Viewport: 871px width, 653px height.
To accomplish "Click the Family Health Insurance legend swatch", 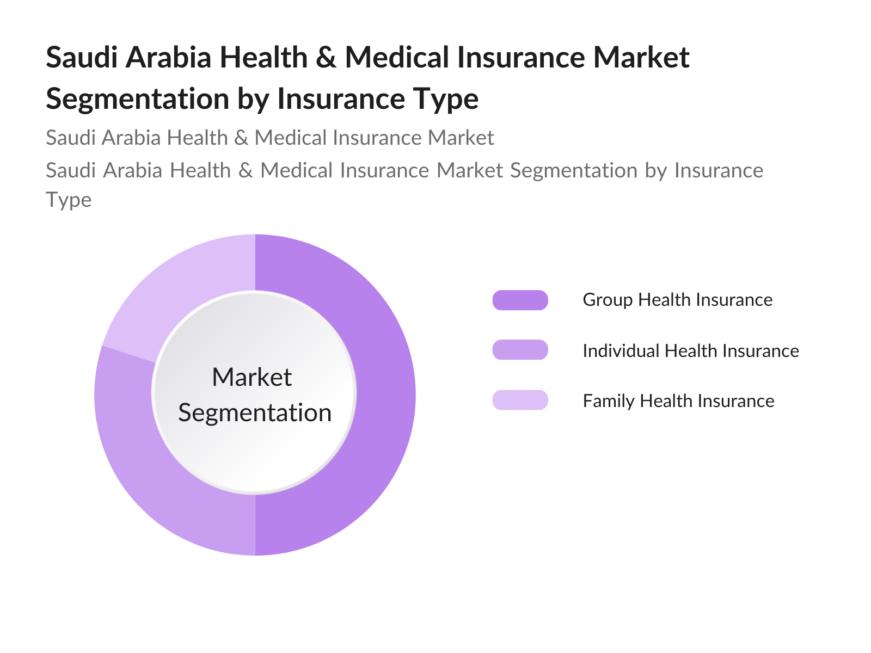I will (520, 400).
